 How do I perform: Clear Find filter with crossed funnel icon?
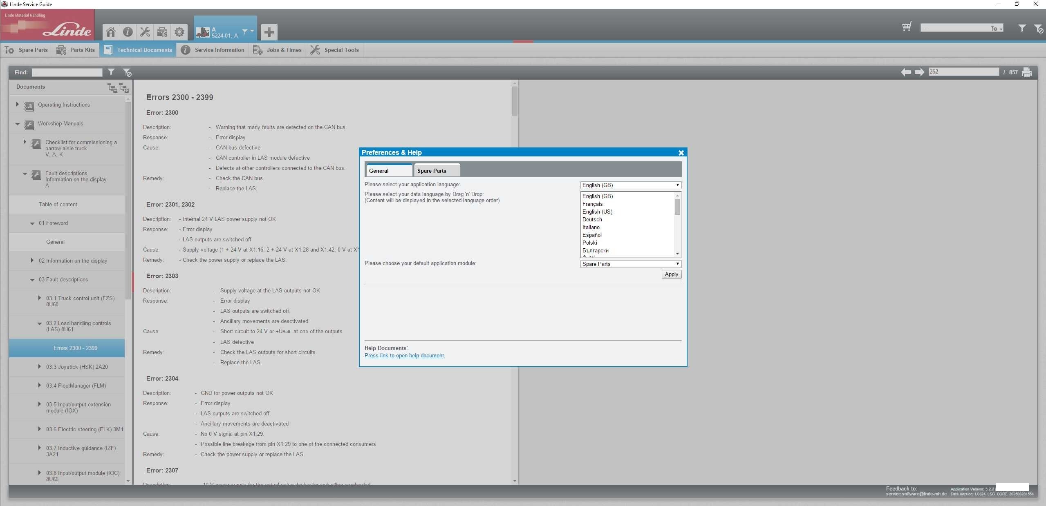coord(127,72)
